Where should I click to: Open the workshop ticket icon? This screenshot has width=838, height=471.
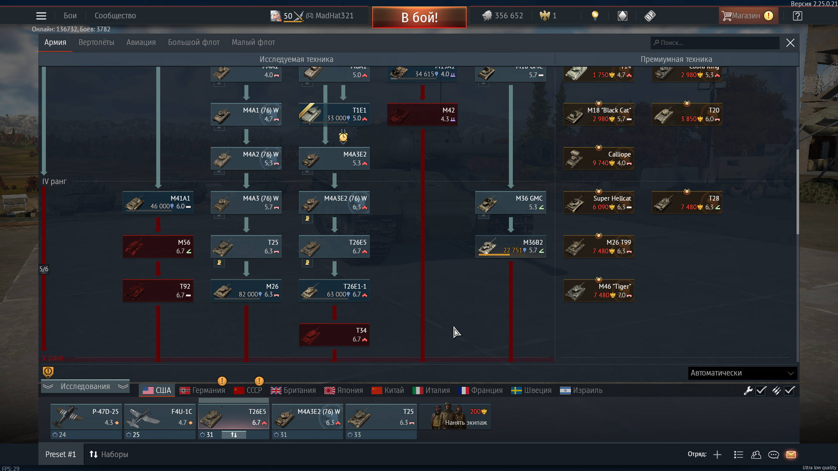[x=650, y=16]
